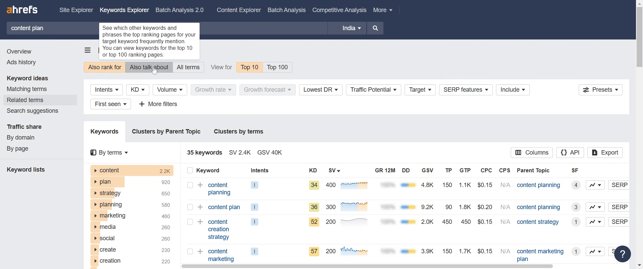Open Competitive Analysis in top navigation
Screen dimensions: 643x269
339,10
